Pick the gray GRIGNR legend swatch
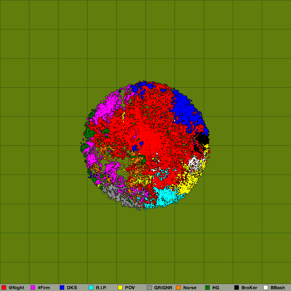This screenshot has height=291, width=291. (149, 288)
